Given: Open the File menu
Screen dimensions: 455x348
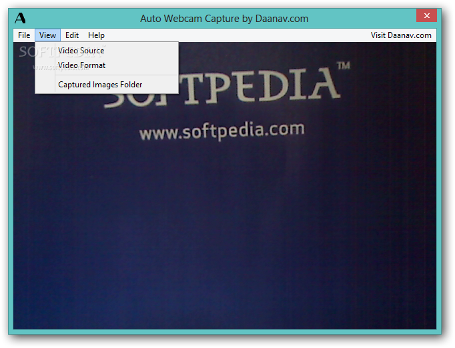Looking at the screenshot, I should (x=24, y=35).
